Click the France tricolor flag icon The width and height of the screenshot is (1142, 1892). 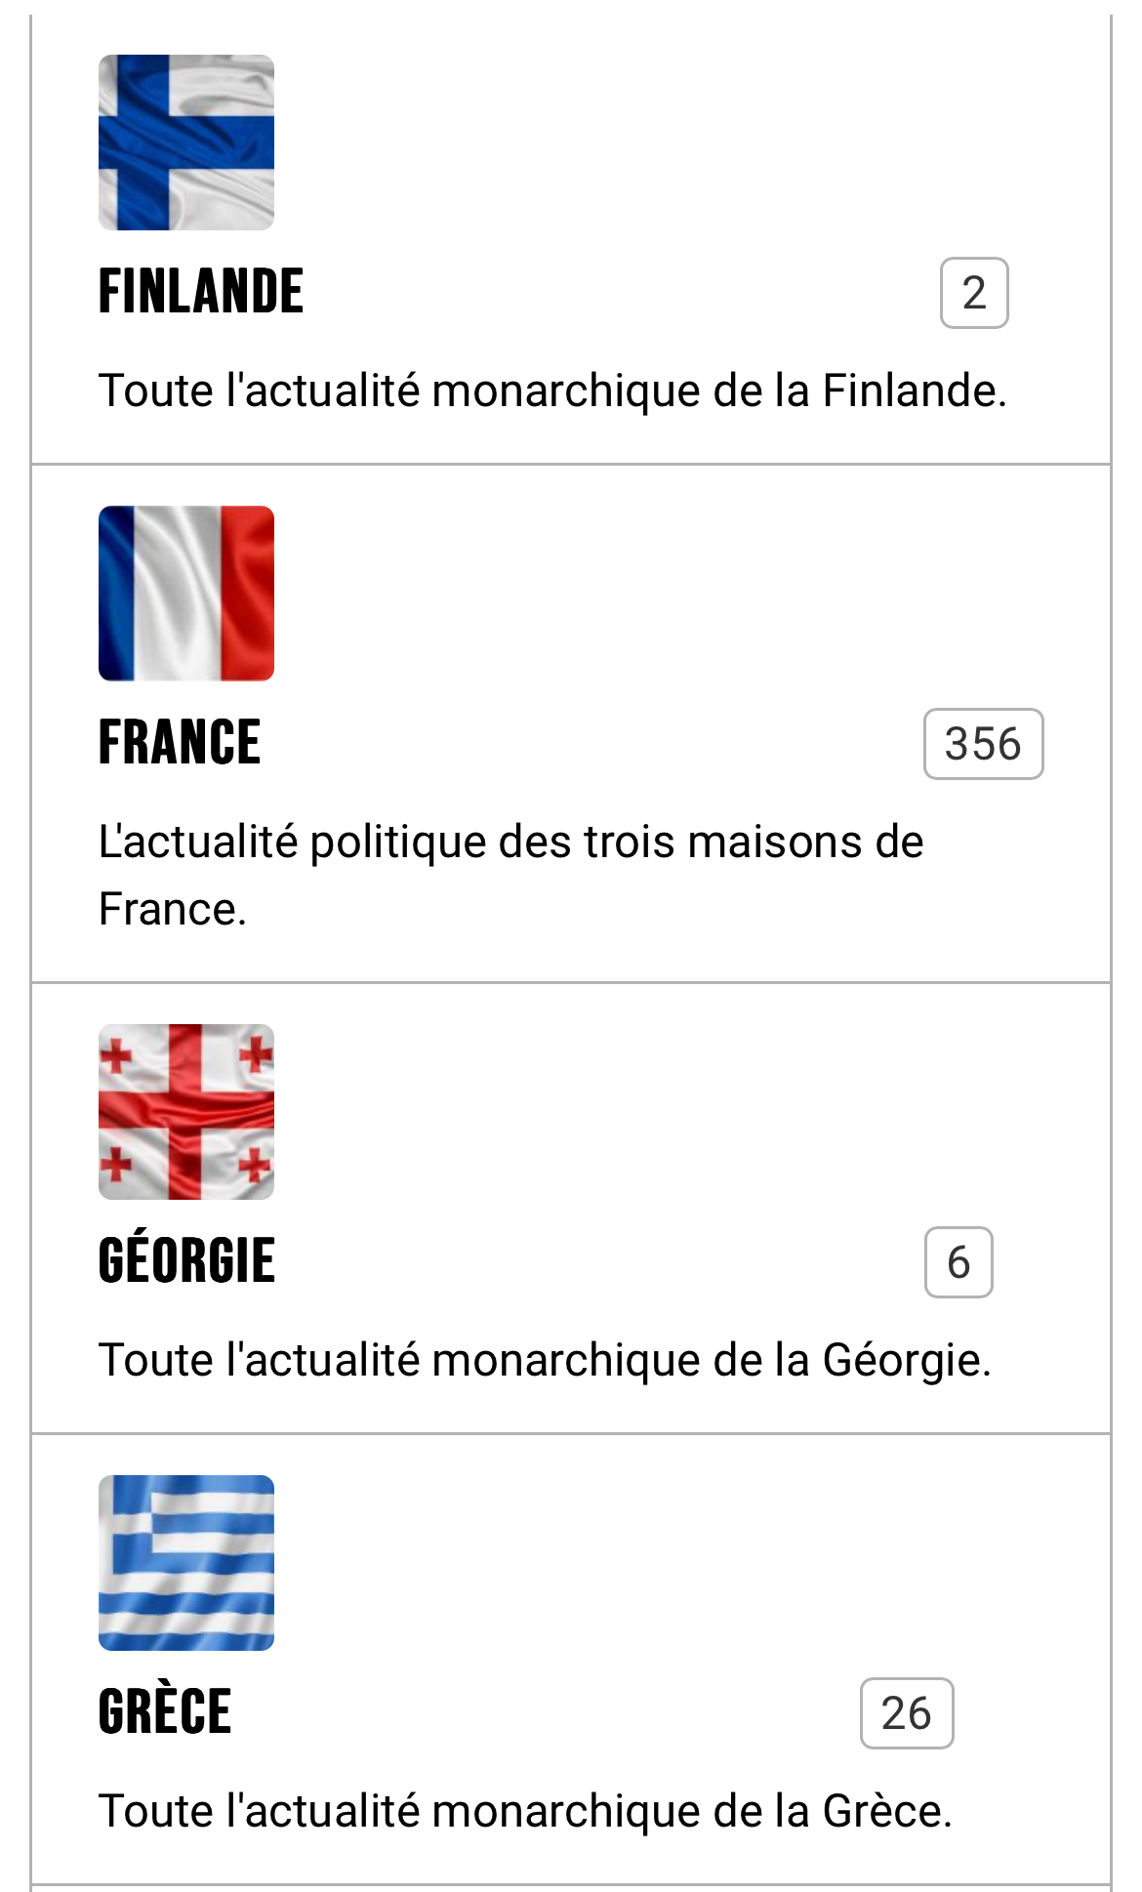click(186, 594)
